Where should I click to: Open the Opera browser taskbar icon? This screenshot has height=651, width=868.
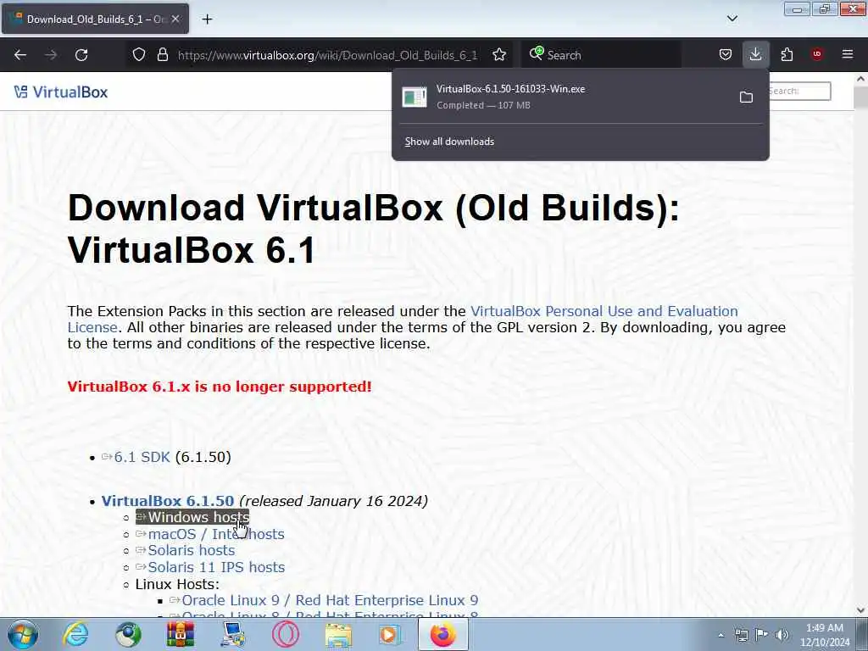point(286,634)
